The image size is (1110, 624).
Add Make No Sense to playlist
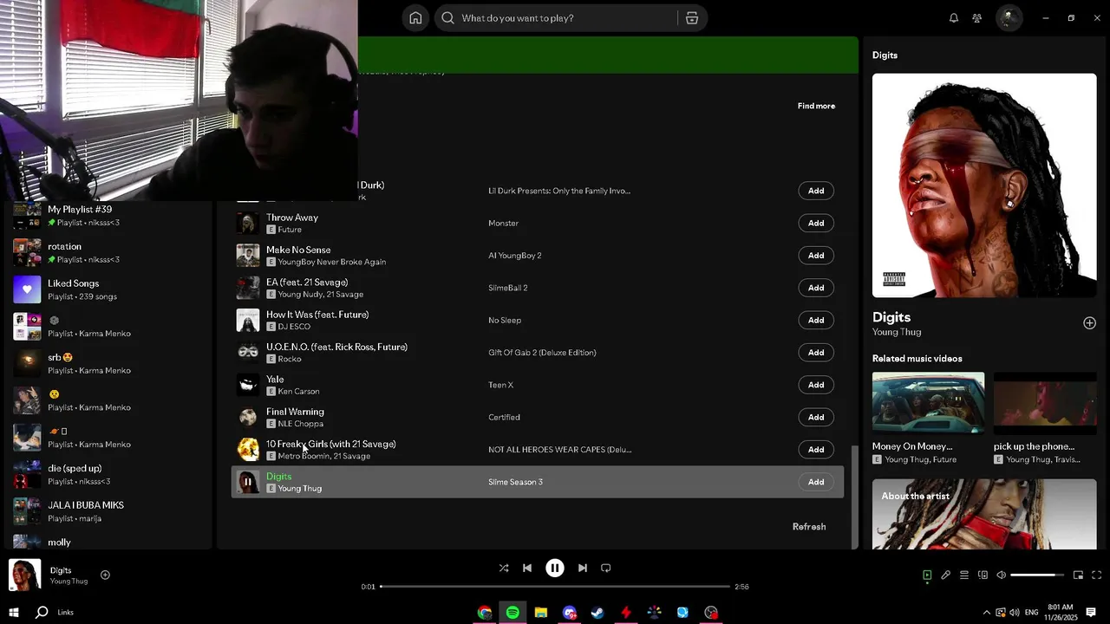(816, 256)
